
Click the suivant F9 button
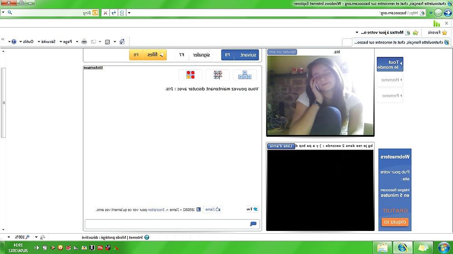[x=240, y=55]
